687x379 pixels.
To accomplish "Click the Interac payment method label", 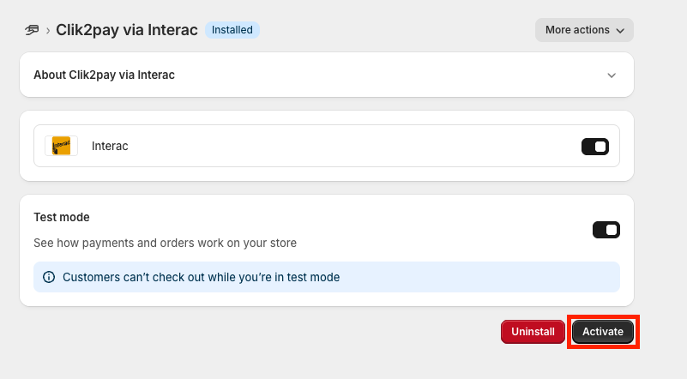I will coord(110,146).
